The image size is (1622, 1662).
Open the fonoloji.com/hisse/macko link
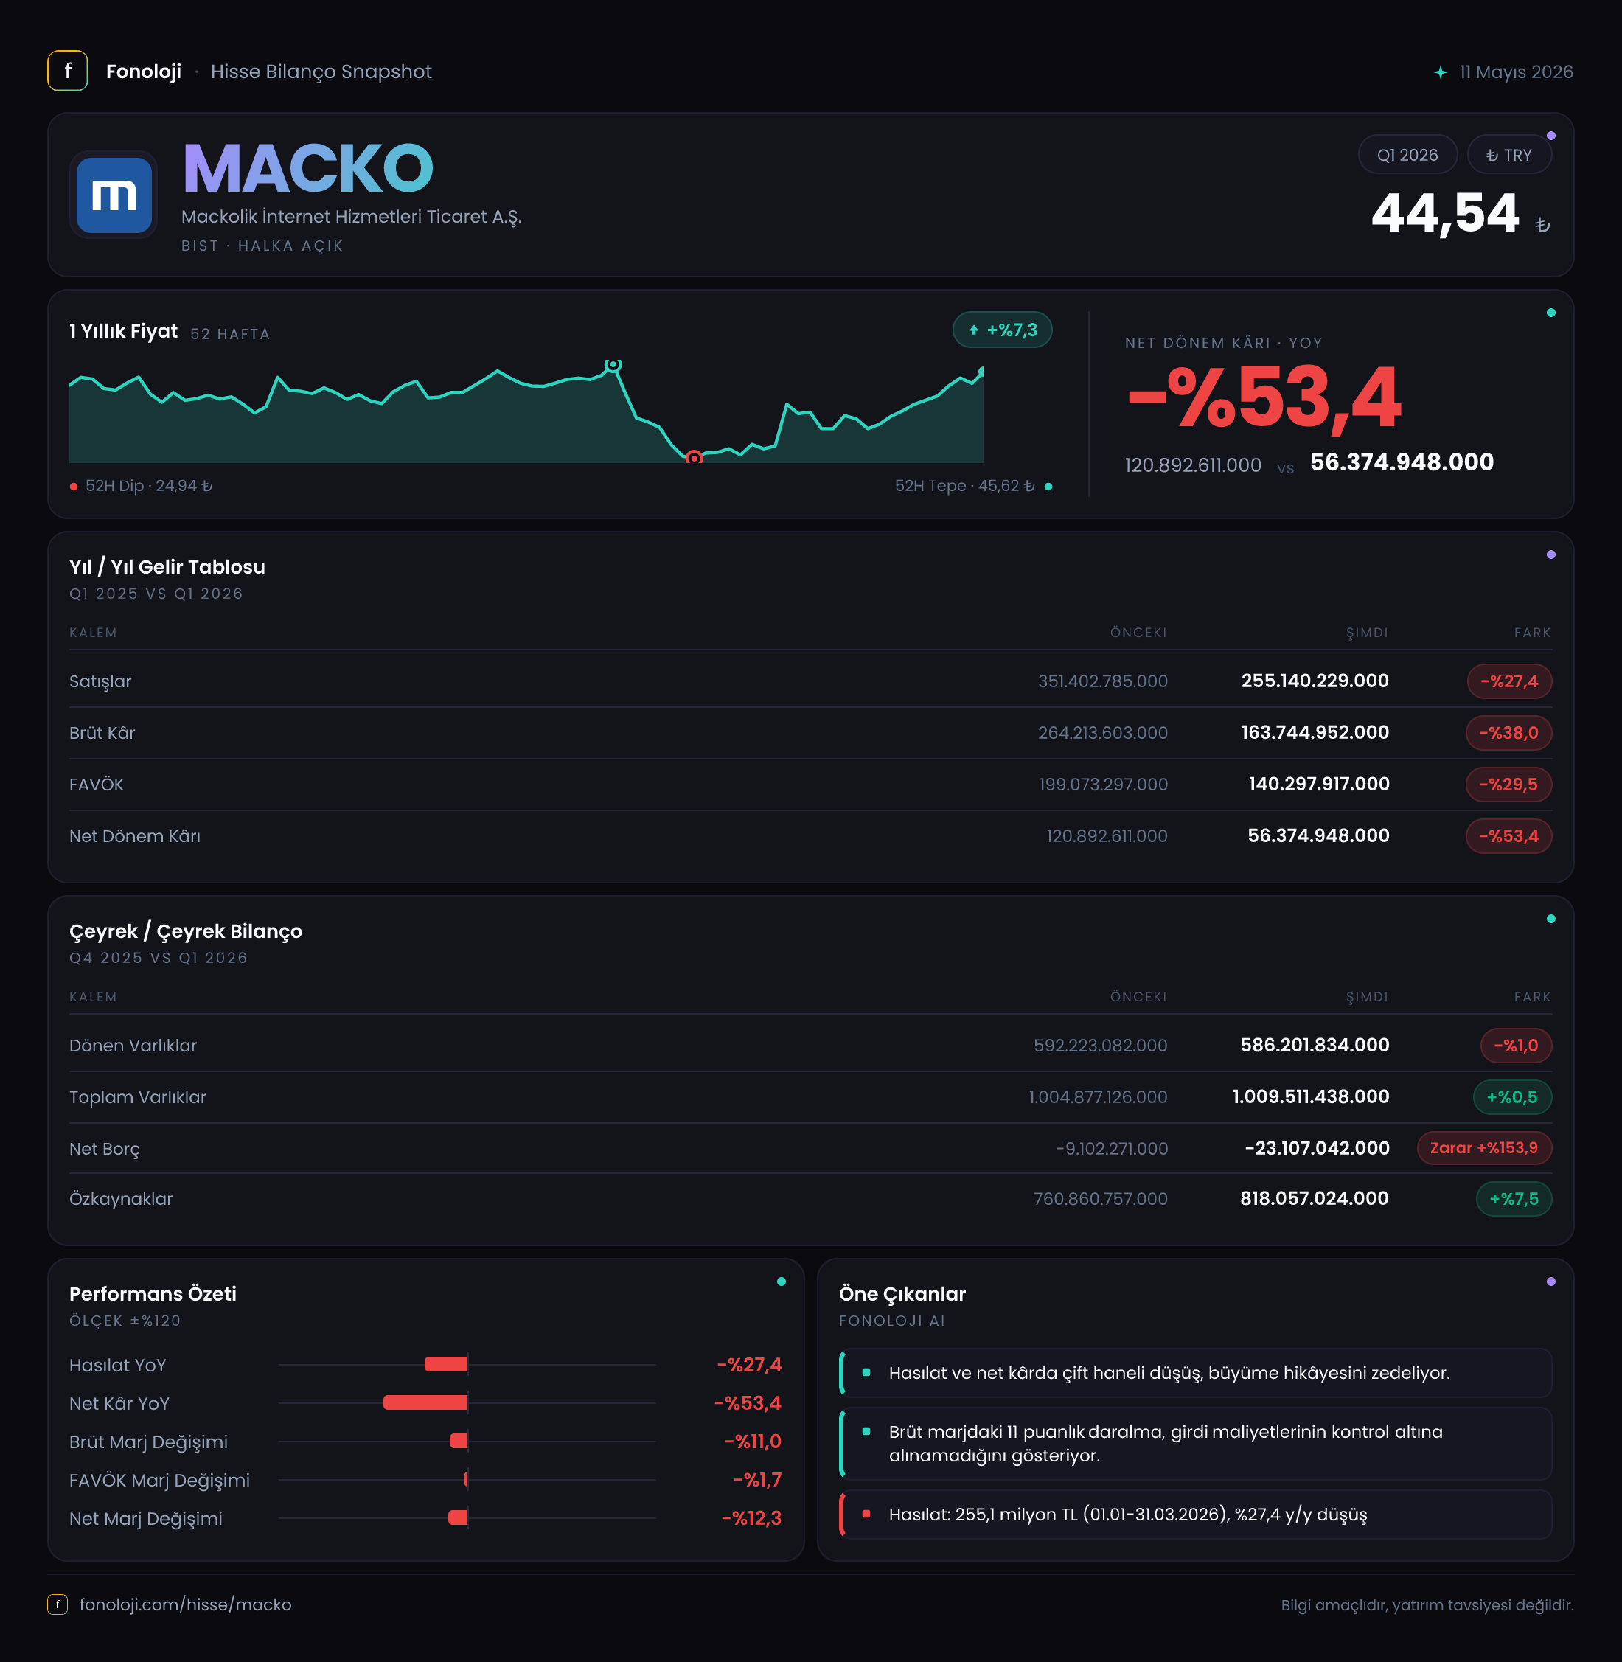click(x=185, y=1604)
